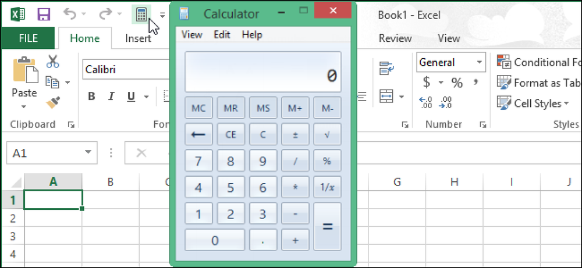Click the Select All corner triangle
Screen dimensions: 582x268
[16, 182]
